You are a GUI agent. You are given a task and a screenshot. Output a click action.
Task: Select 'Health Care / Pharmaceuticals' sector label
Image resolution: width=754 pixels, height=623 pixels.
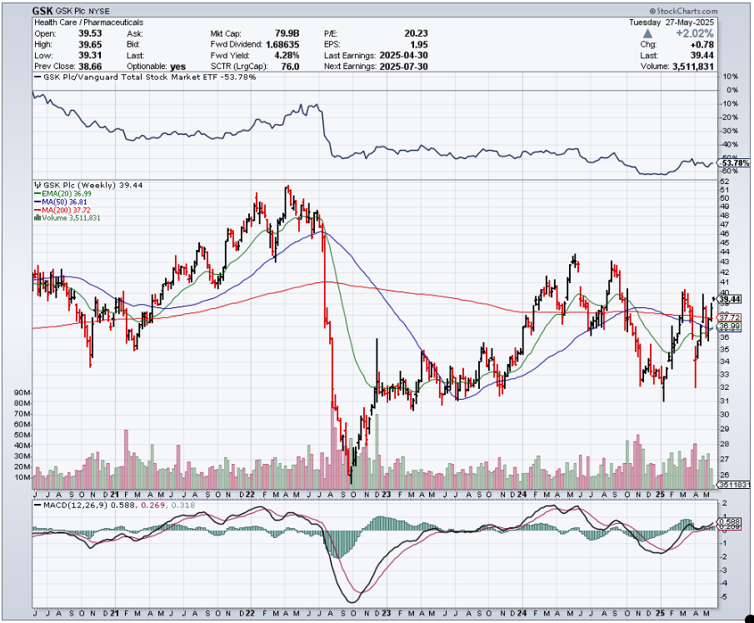pos(88,22)
